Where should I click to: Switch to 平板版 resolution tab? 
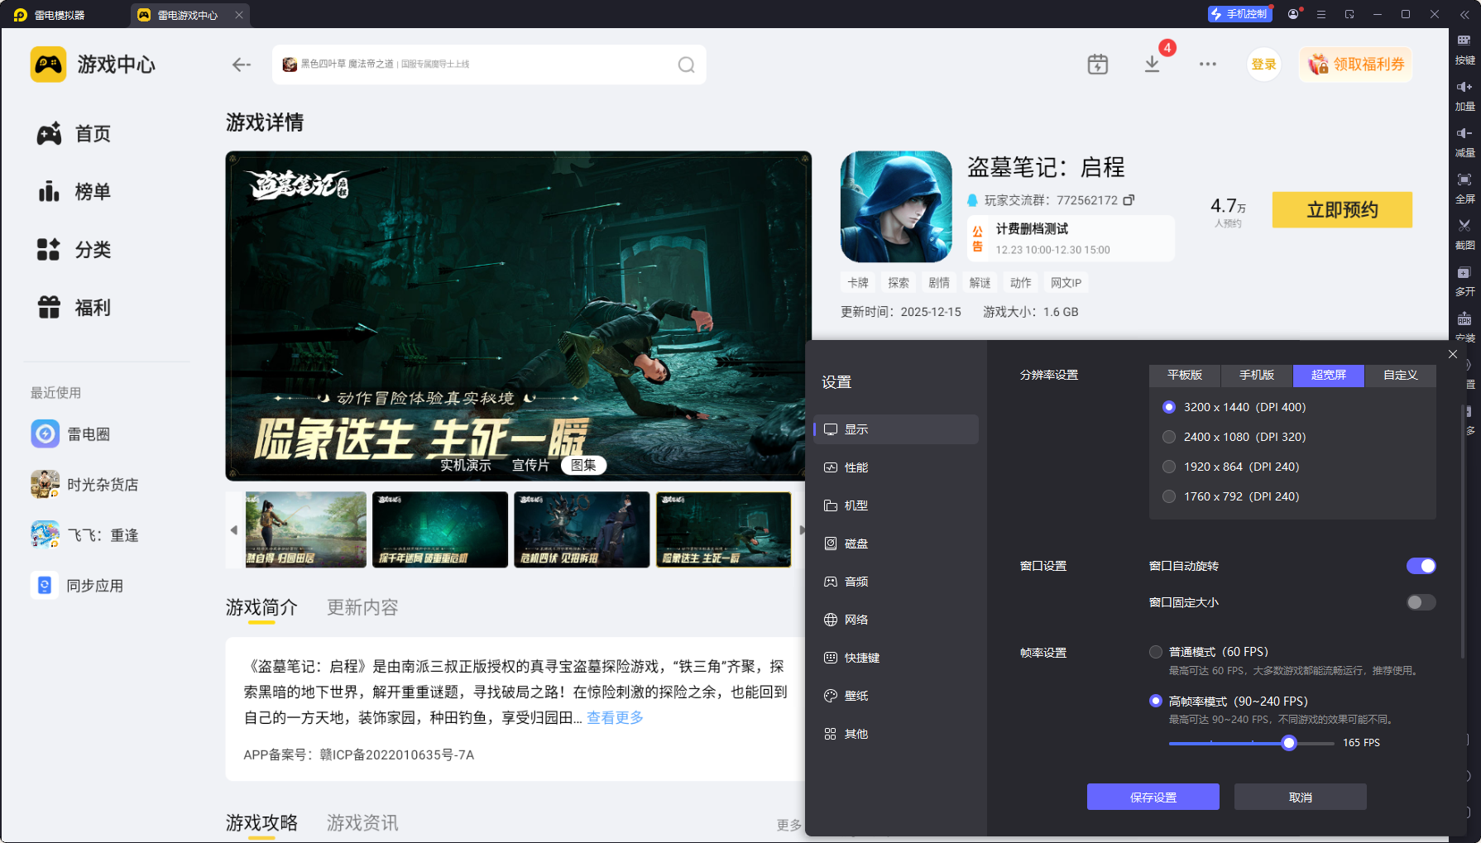[x=1185, y=375]
